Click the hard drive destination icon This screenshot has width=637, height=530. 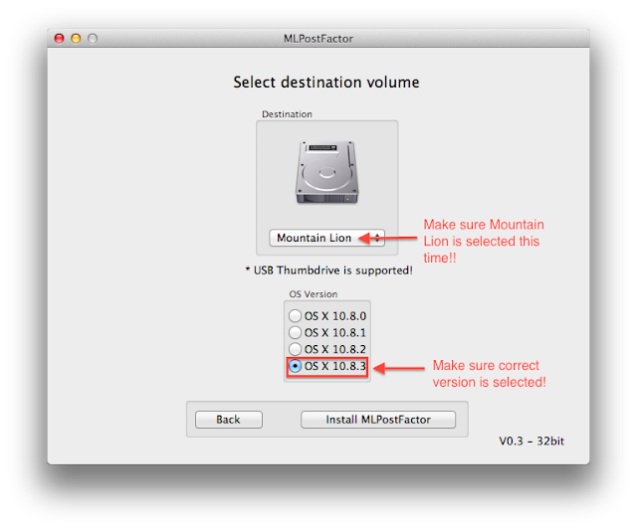click(326, 172)
